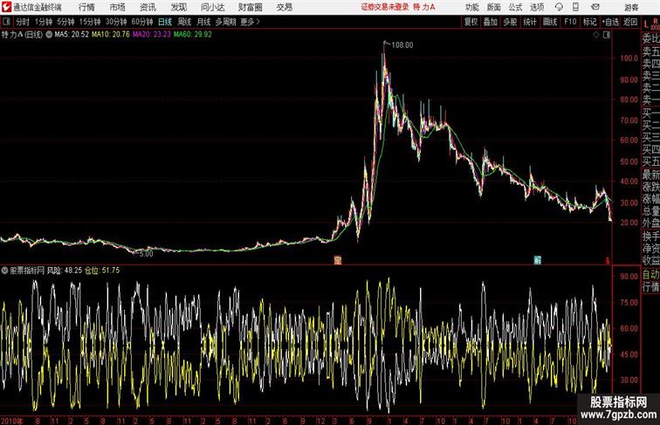660x425 pixels.
Task: Open the 行情 menu
Action: coord(86,7)
